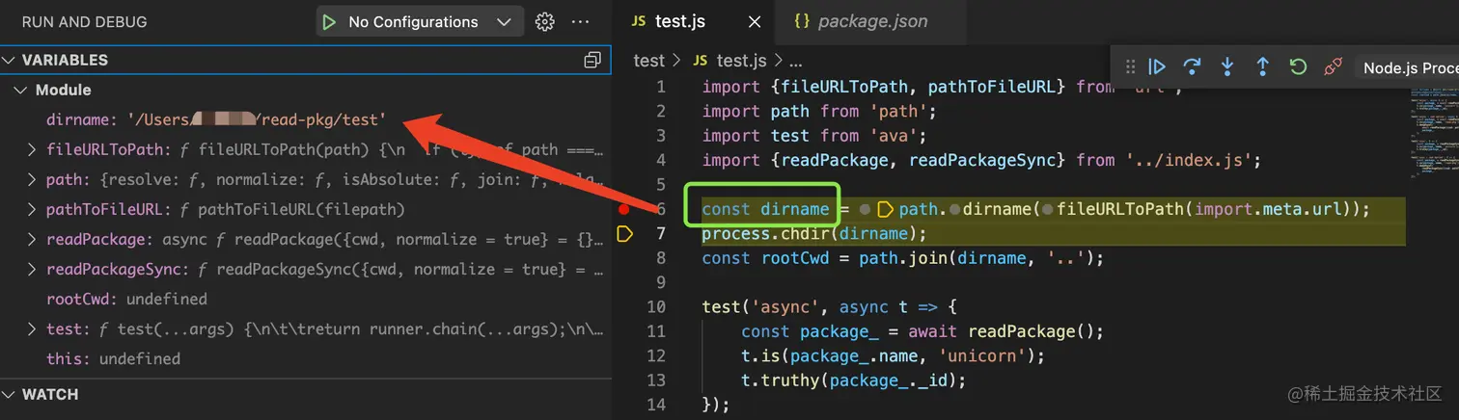This screenshot has width=1459, height=420.
Task: Open the Node.js Process session dropdown
Action: tap(1409, 67)
